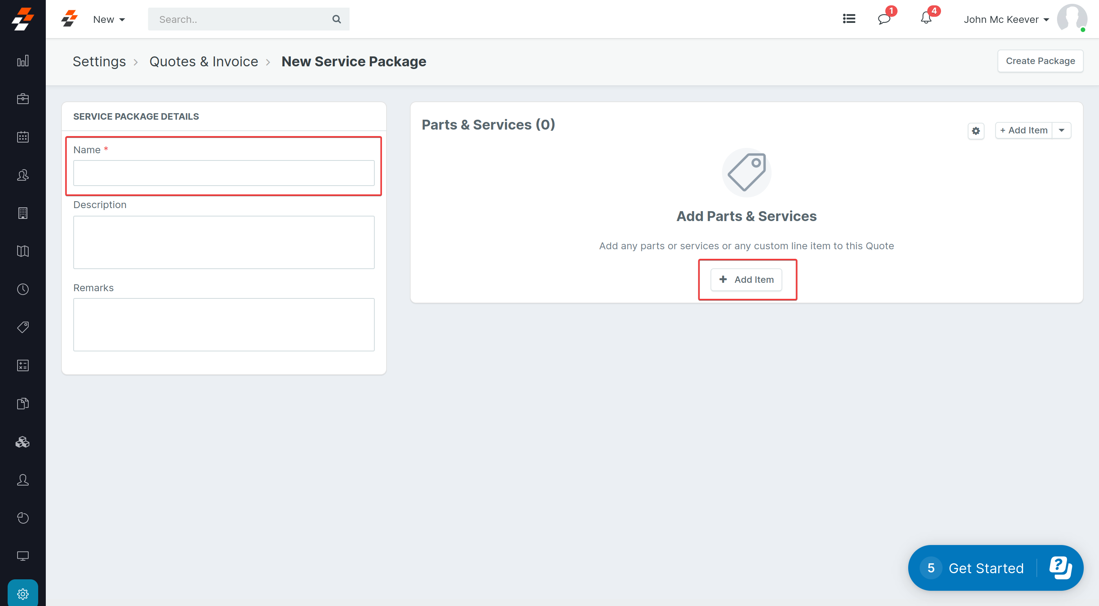Open the calendar schedule sidebar icon
The image size is (1099, 606).
pos(23,137)
